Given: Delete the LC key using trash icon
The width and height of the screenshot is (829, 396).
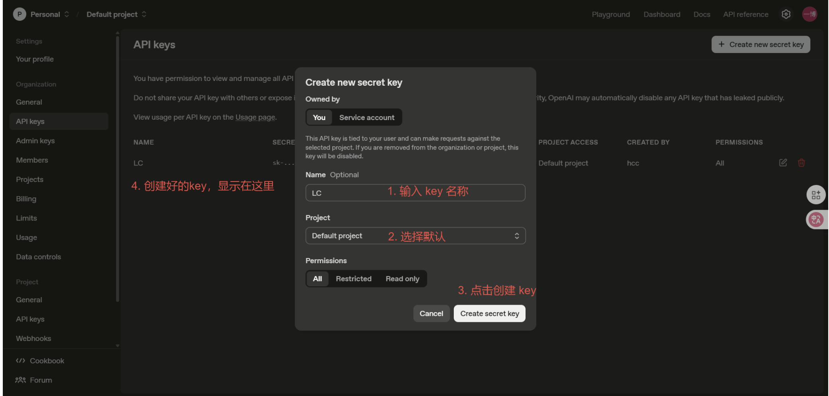Looking at the screenshot, I should click(801, 163).
